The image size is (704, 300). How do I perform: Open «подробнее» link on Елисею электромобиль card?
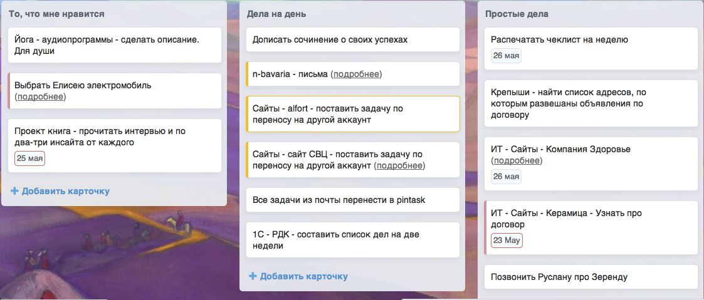click(41, 96)
